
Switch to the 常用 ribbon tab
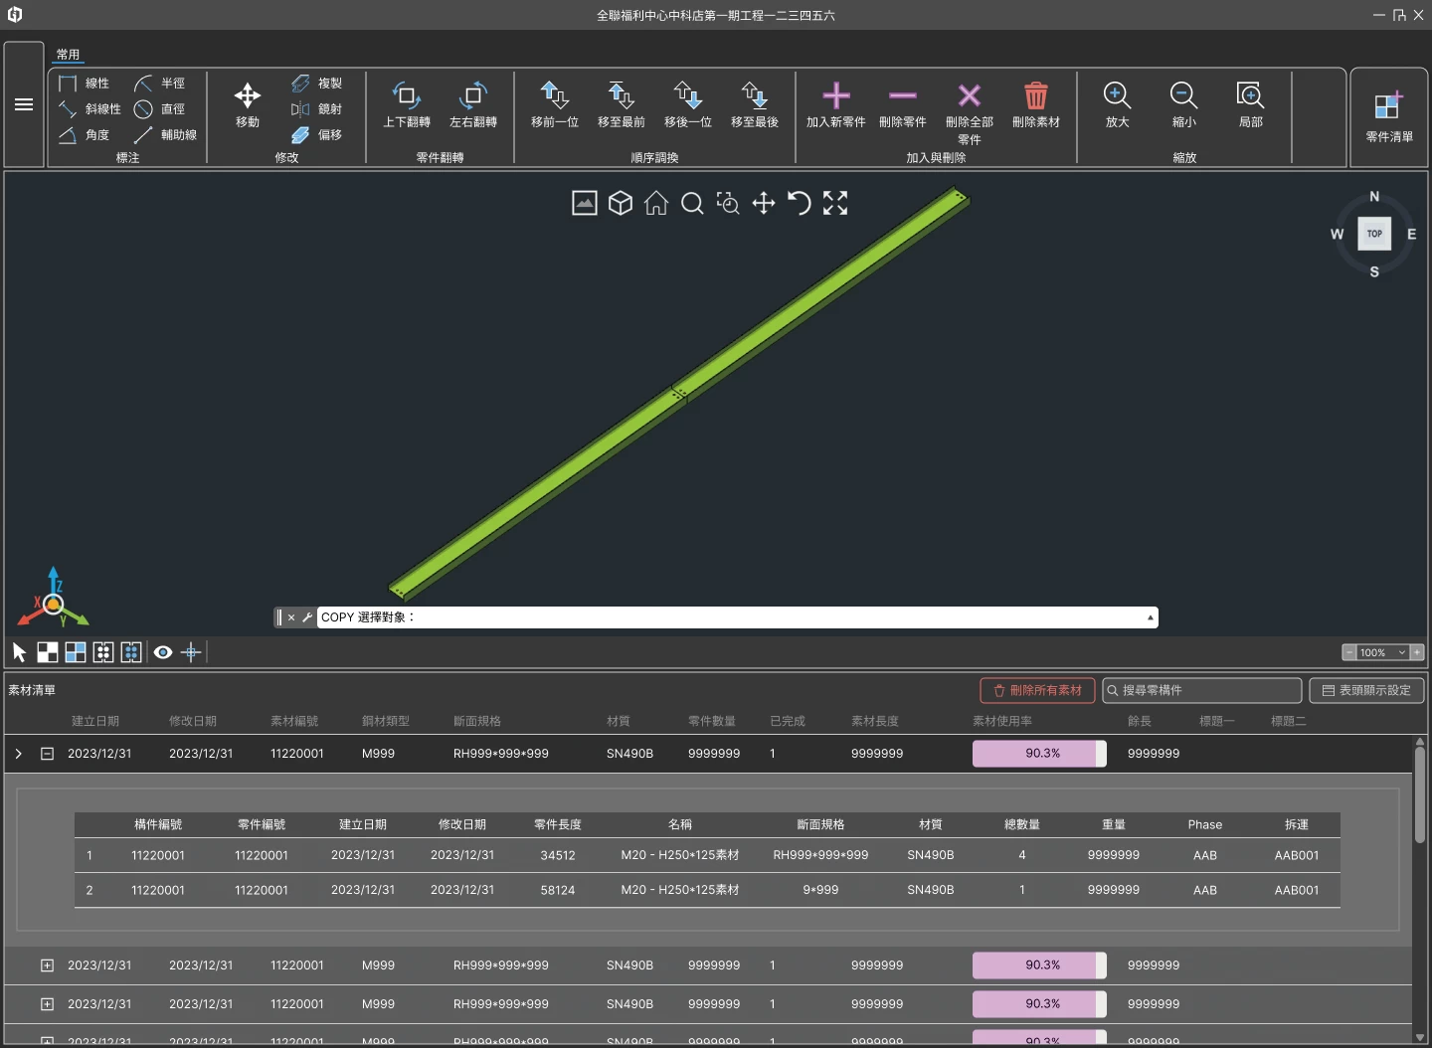point(68,55)
